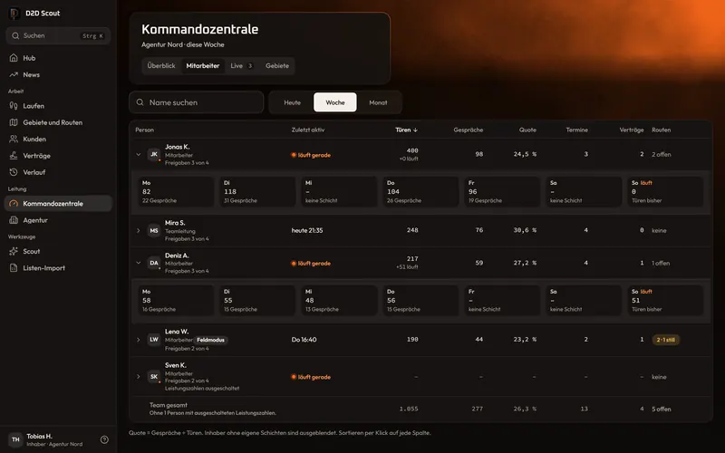725x453 pixels.
Task: Click the JK avatar of Jonas K.
Action: tap(154, 154)
